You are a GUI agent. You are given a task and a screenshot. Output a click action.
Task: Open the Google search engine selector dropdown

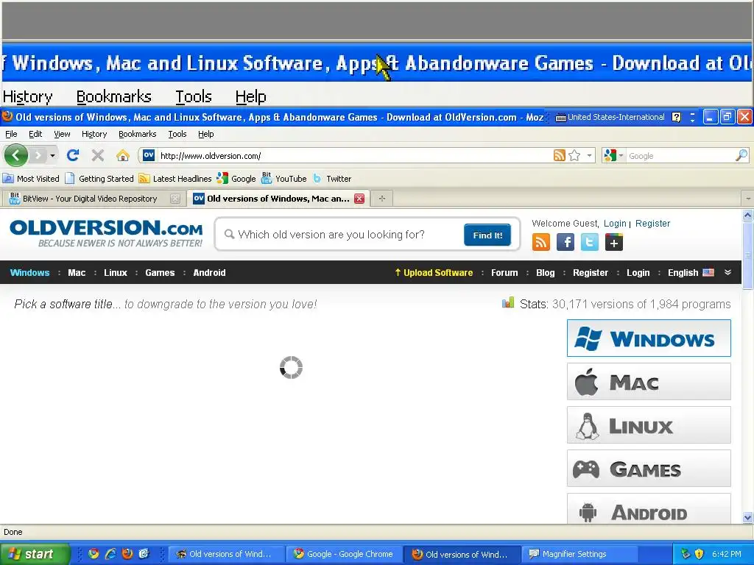(x=613, y=155)
